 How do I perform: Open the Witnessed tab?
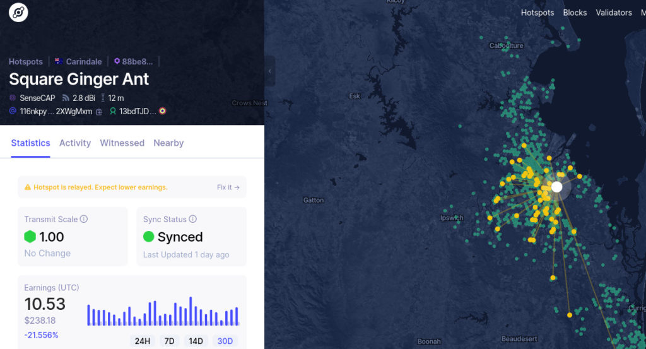point(122,143)
